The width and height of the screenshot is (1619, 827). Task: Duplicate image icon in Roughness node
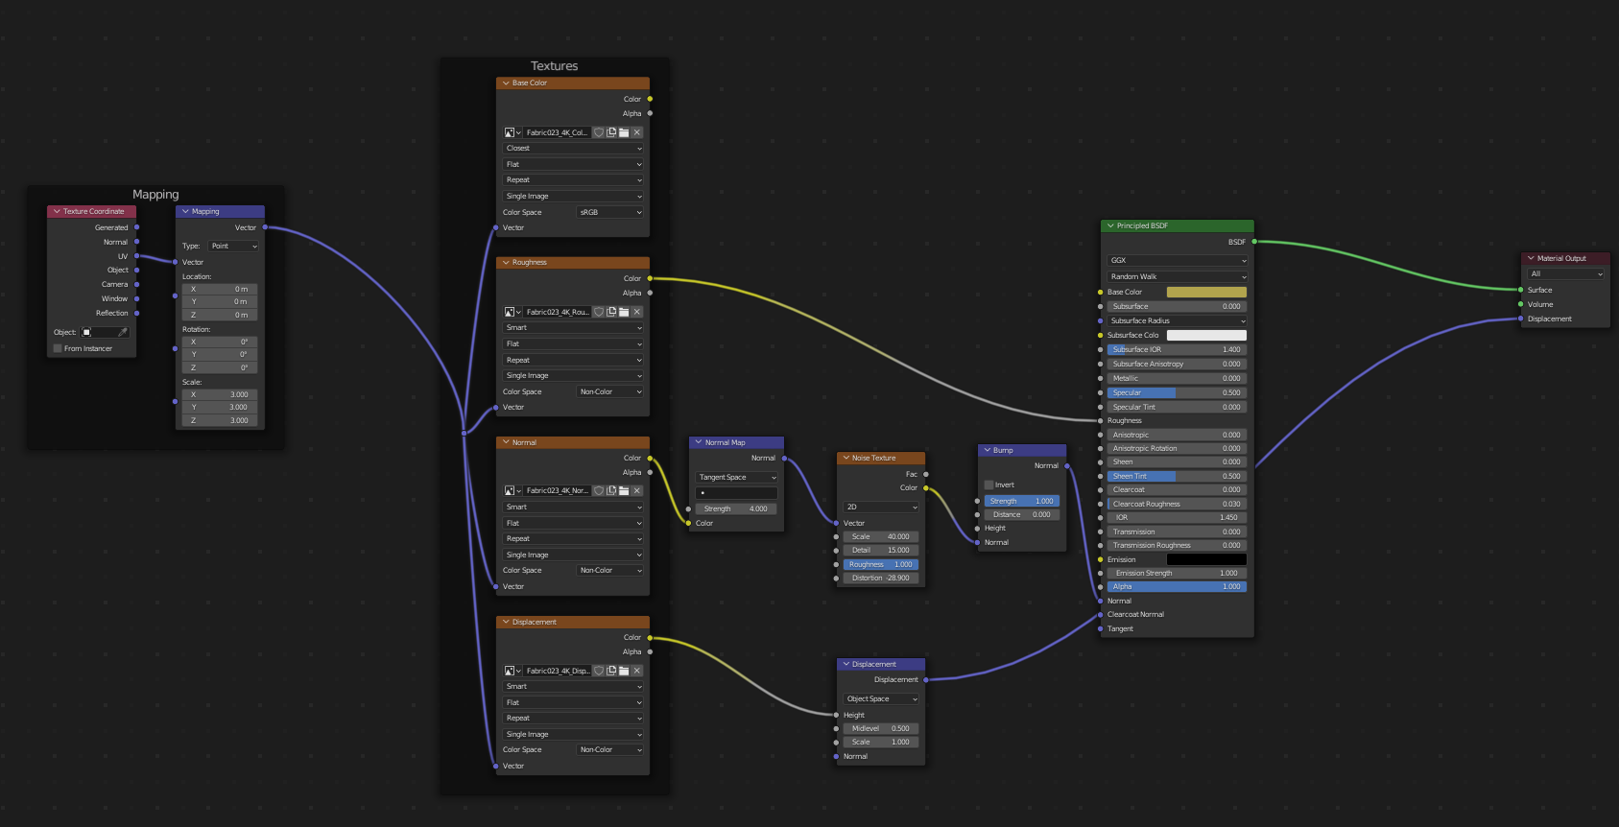click(x=611, y=312)
